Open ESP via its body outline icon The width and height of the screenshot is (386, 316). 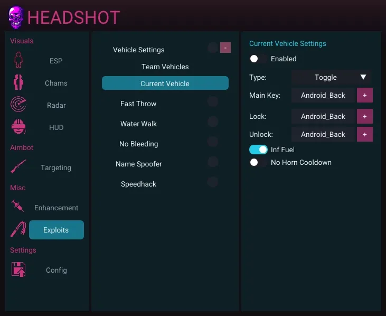coord(18,61)
